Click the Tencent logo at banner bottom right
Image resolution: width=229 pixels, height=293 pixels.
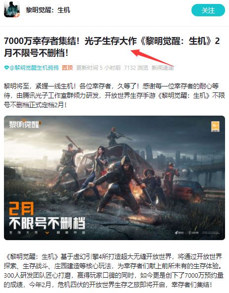click(x=179, y=233)
